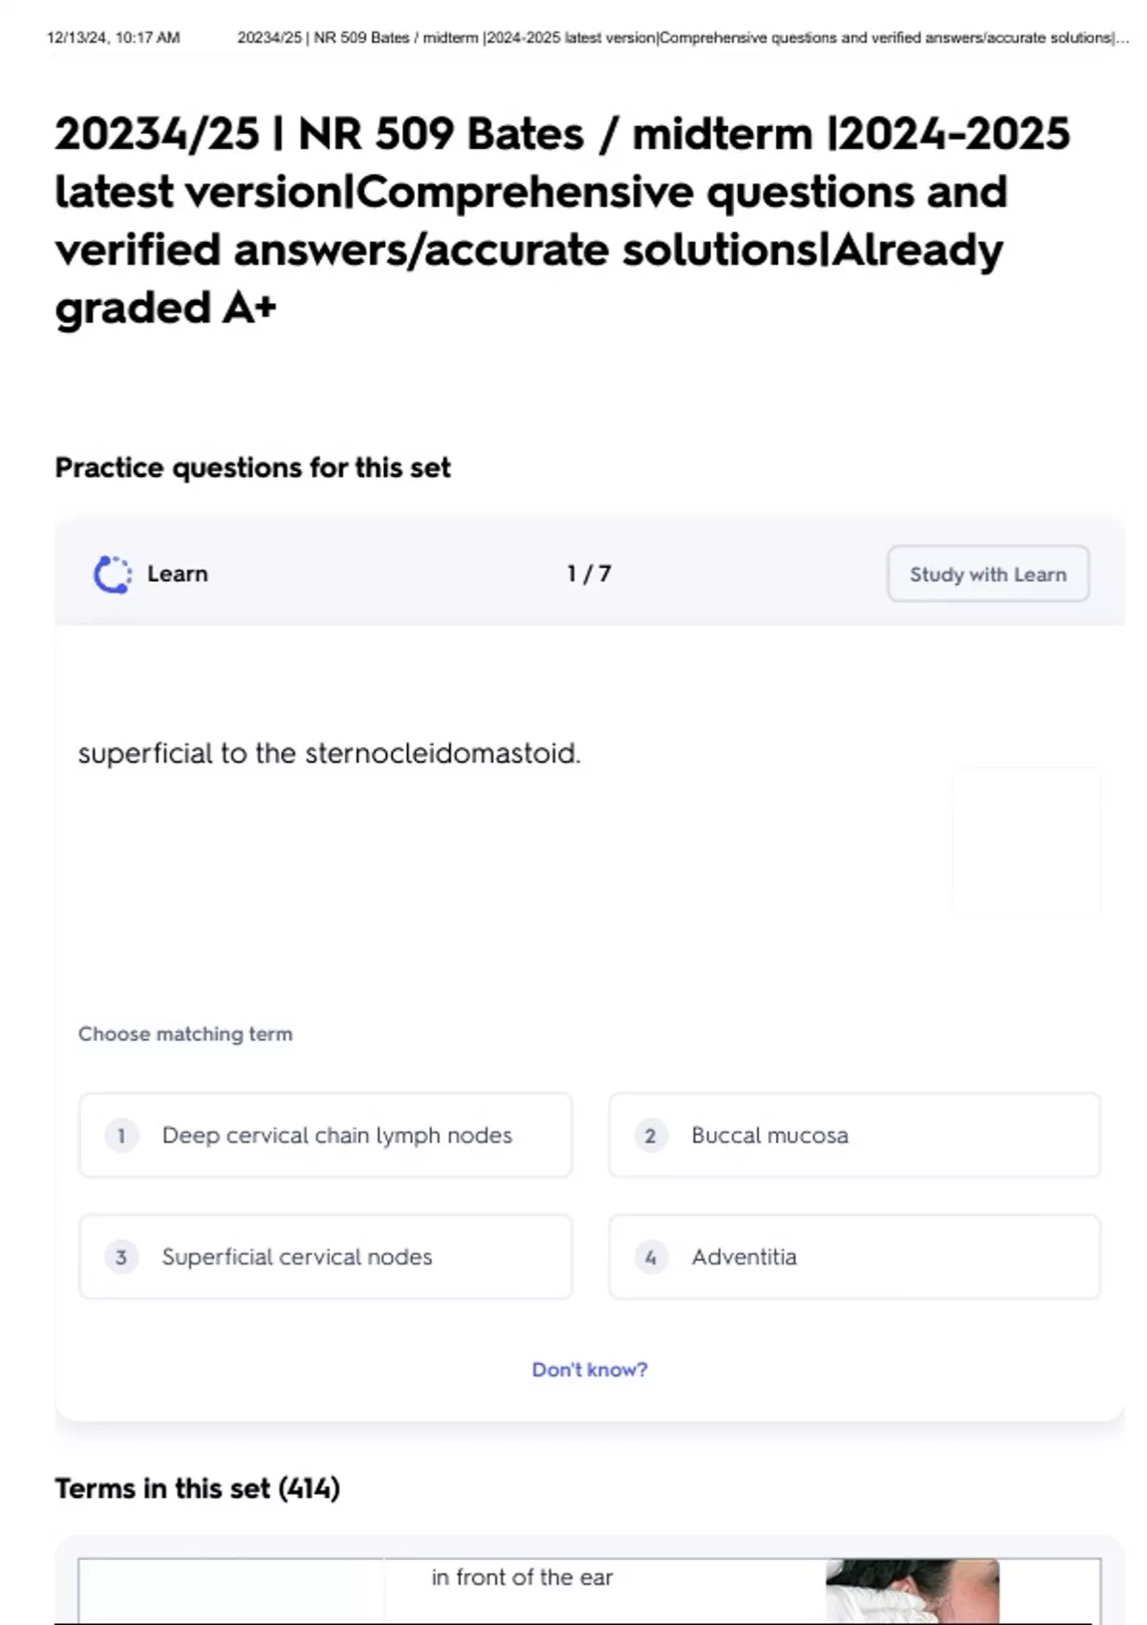Click the 1 / 7 question counter

tap(589, 574)
